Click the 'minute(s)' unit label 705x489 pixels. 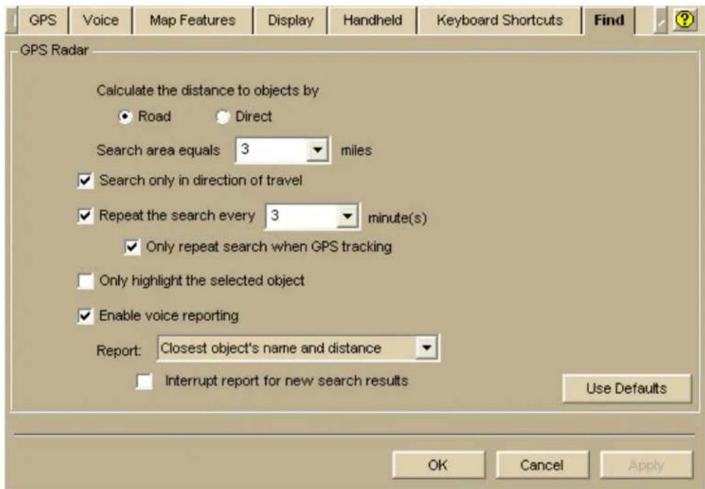(x=398, y=219)
